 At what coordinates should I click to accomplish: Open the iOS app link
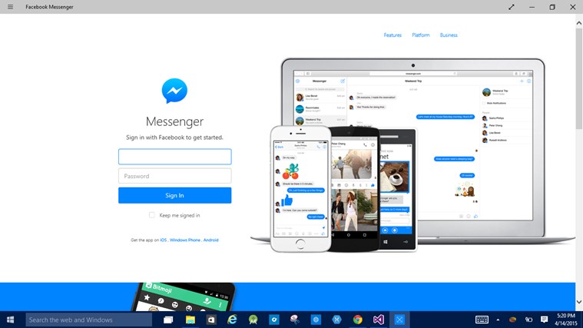click(x=164, y=240)
